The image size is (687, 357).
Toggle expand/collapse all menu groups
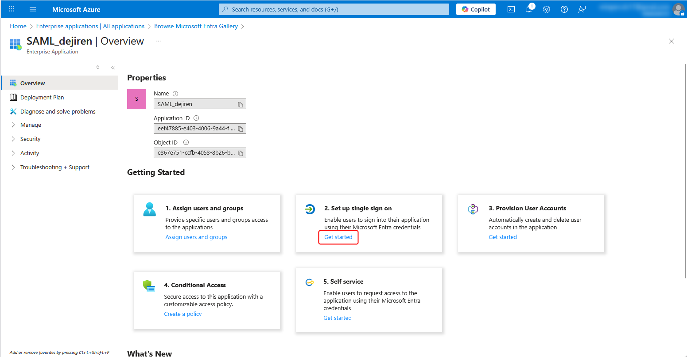pos(98,68)
